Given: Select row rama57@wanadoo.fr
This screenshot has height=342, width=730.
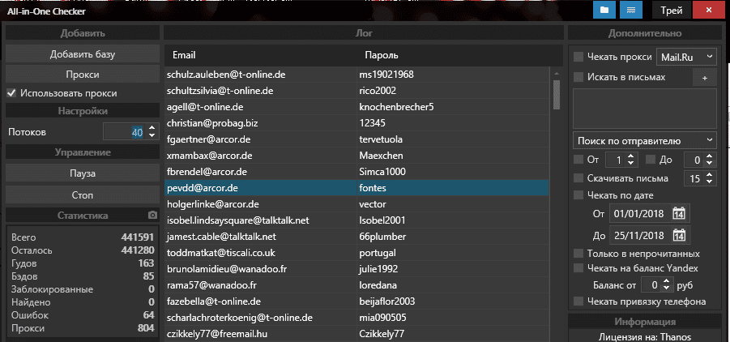Looking at the screenshot, I should tap(356, 285).
